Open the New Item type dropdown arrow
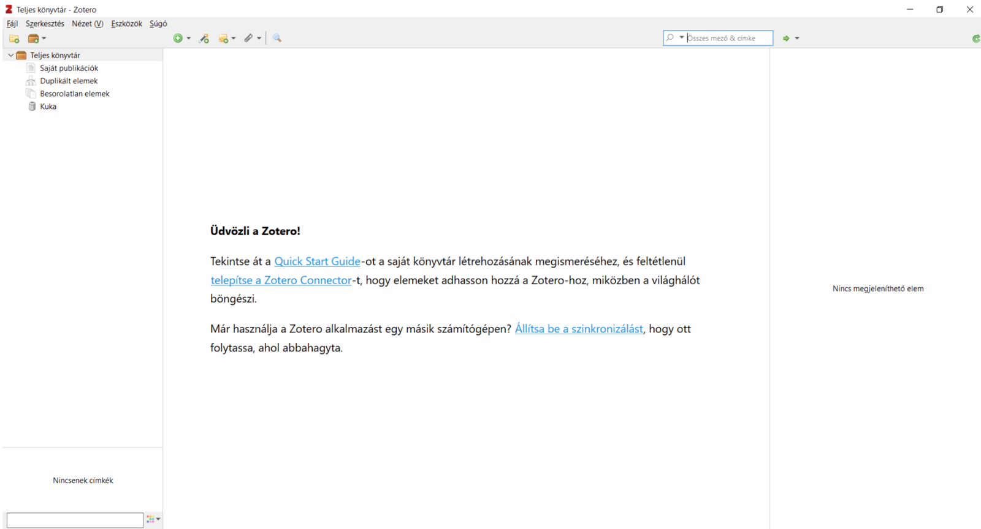 [188, 39]
